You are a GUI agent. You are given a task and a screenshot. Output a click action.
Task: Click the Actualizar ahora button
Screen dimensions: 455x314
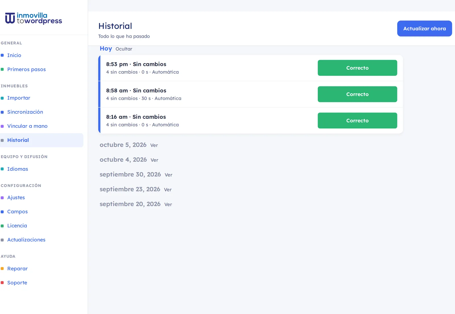425,28
